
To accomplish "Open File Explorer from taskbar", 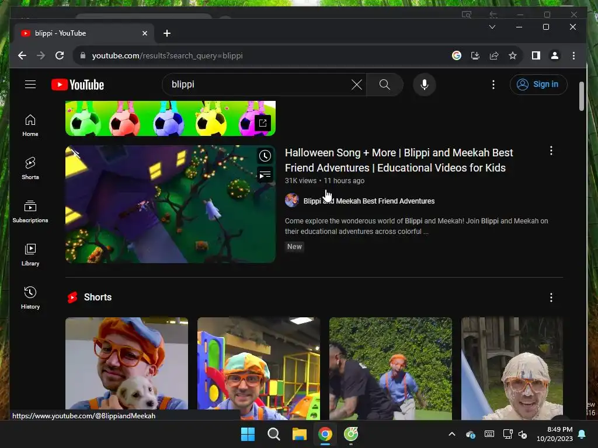I will pyautogui.click(x=300, y=434).
